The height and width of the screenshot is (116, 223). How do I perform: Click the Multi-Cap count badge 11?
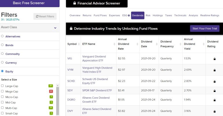tap(51, 108)
